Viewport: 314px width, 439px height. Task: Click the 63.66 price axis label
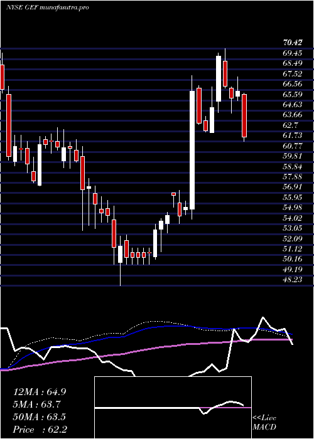click(293, 115)
